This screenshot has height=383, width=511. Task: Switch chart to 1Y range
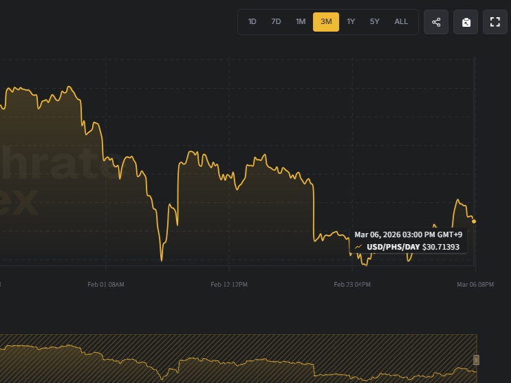(x=351, y=22)
